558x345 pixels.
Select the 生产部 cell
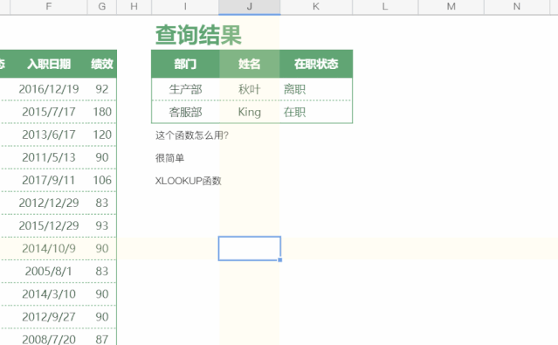pyautogui.click(x=185, y=89)
